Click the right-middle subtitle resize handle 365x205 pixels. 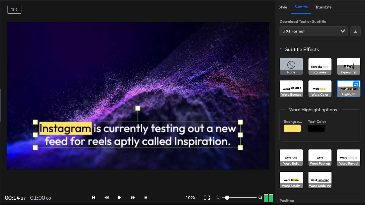[240, 135]
